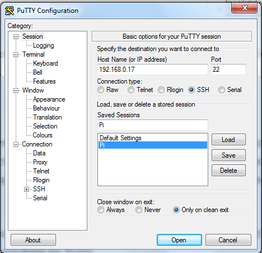
Task: Expand the SSH tree node
Action: pyautogui.click(x=26, y=189)
